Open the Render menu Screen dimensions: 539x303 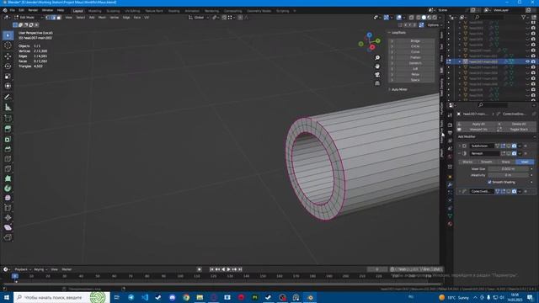[33, 10]
